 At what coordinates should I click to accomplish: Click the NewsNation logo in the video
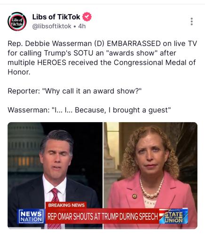tap(31, 216)
